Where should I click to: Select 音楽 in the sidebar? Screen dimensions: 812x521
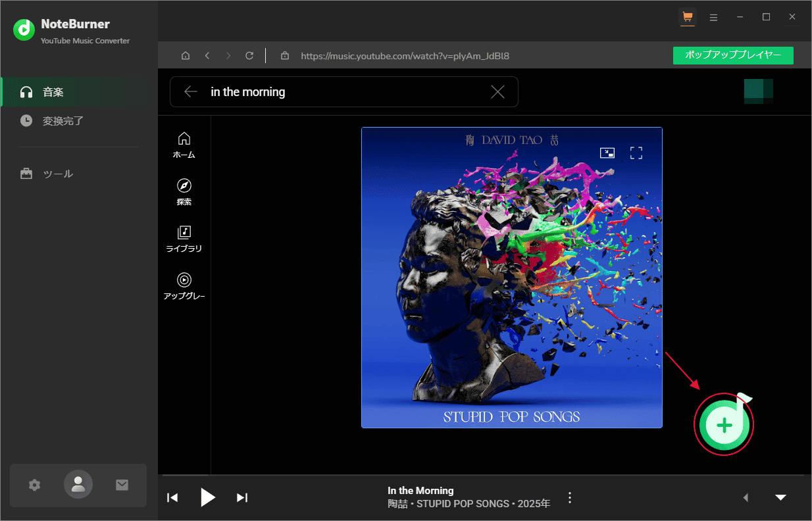pos(79,92)
